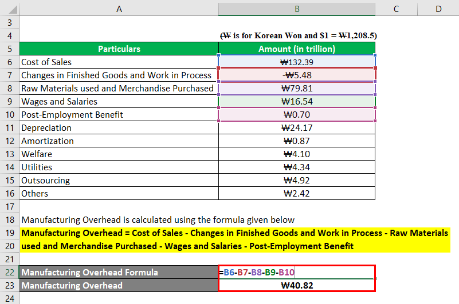Select column B header
This screenshot has height=304, width=459.
[x=297, y=9]
